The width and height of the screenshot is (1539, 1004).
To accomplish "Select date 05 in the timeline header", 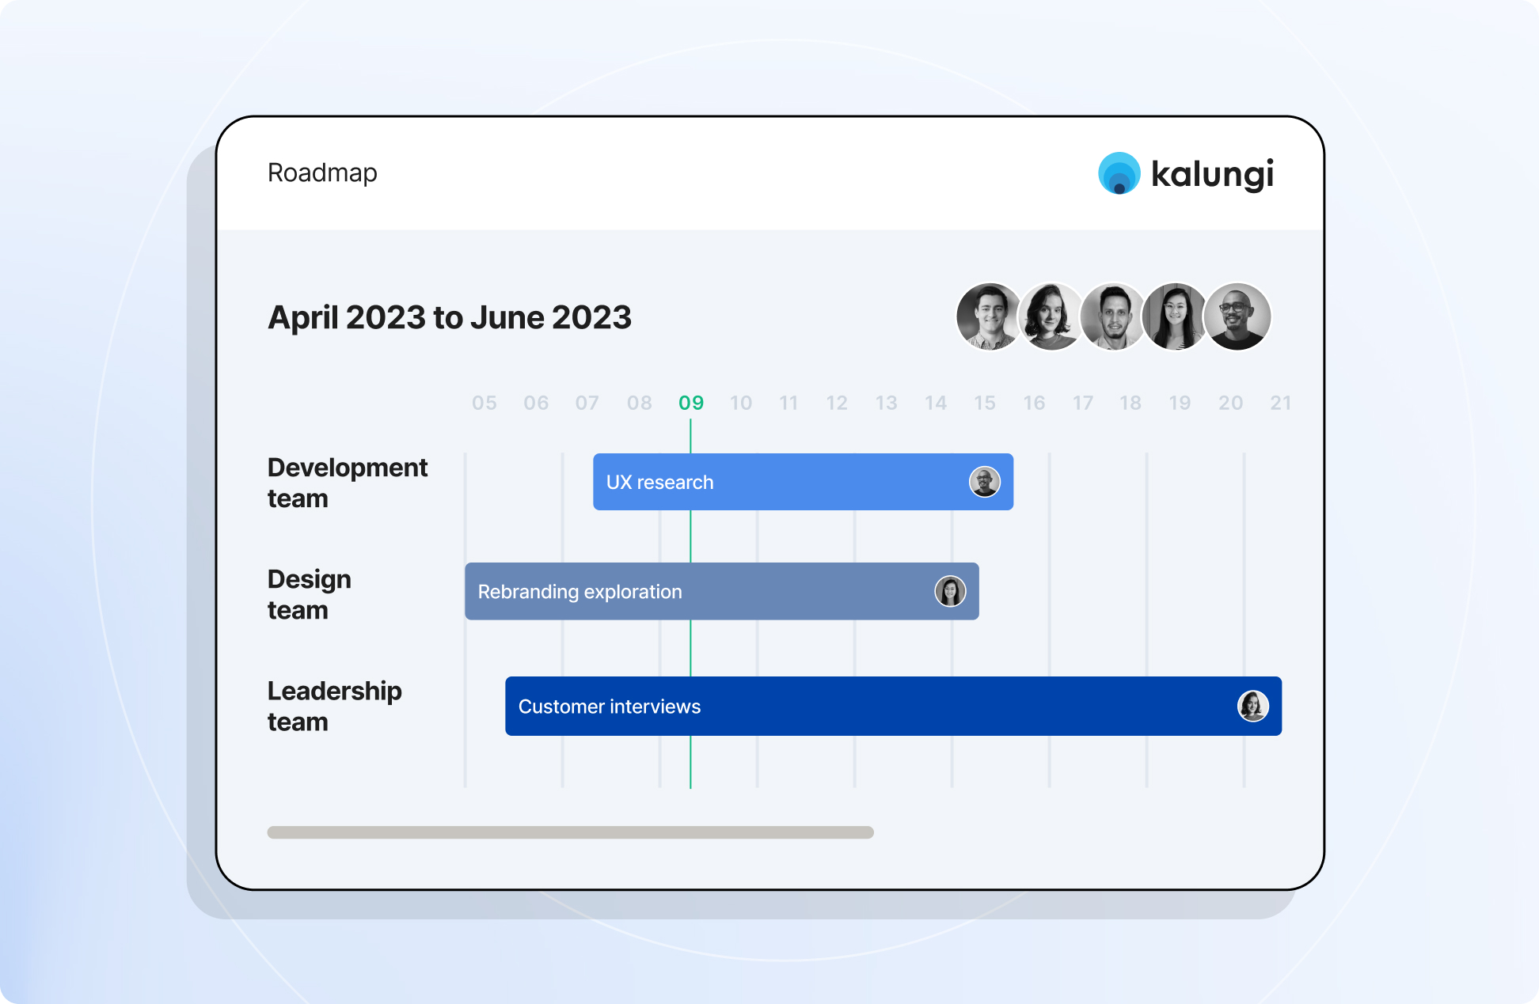I will (484, 403).
